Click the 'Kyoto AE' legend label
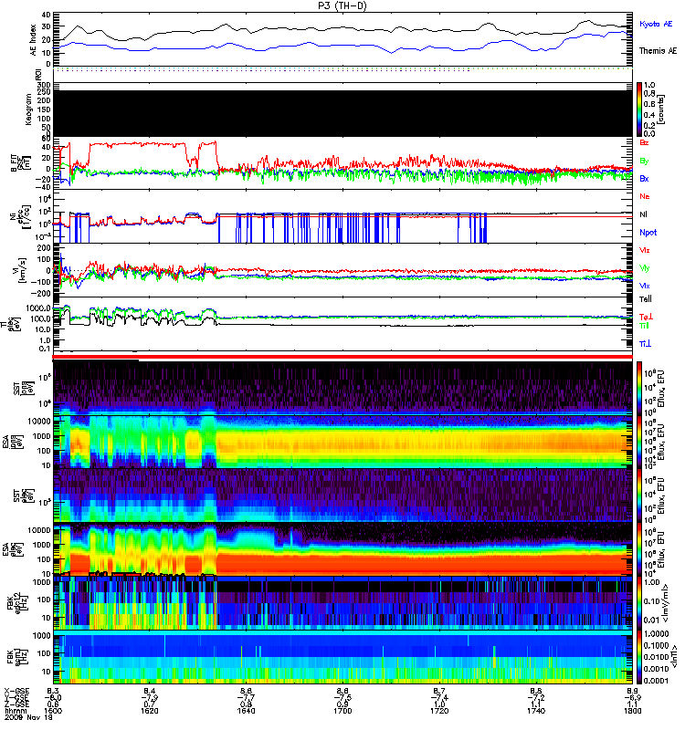 pos(656,24)
